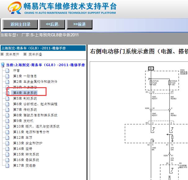Open 第2章 车身金属构件和装饰件

(35, 82)
